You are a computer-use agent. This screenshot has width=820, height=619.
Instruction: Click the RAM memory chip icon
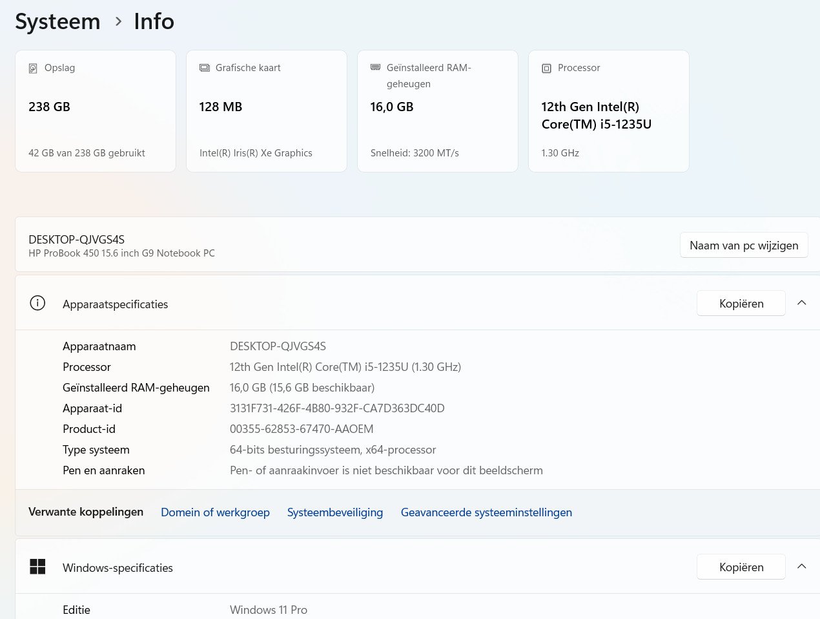(x=375, y=67)
